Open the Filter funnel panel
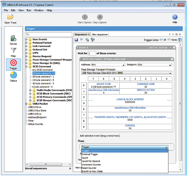187x176 pixels. point(13,52)
